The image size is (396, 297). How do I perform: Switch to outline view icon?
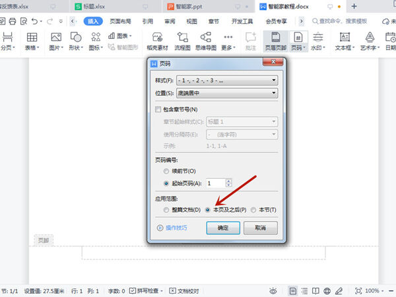pyautogui.click(x=304, y=291)
